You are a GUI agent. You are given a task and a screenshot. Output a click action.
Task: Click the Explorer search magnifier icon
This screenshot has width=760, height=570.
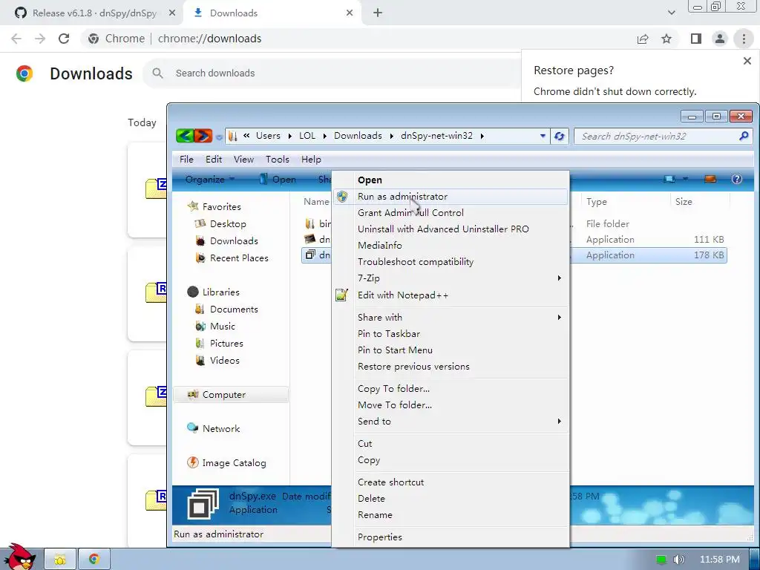[744, 137]
